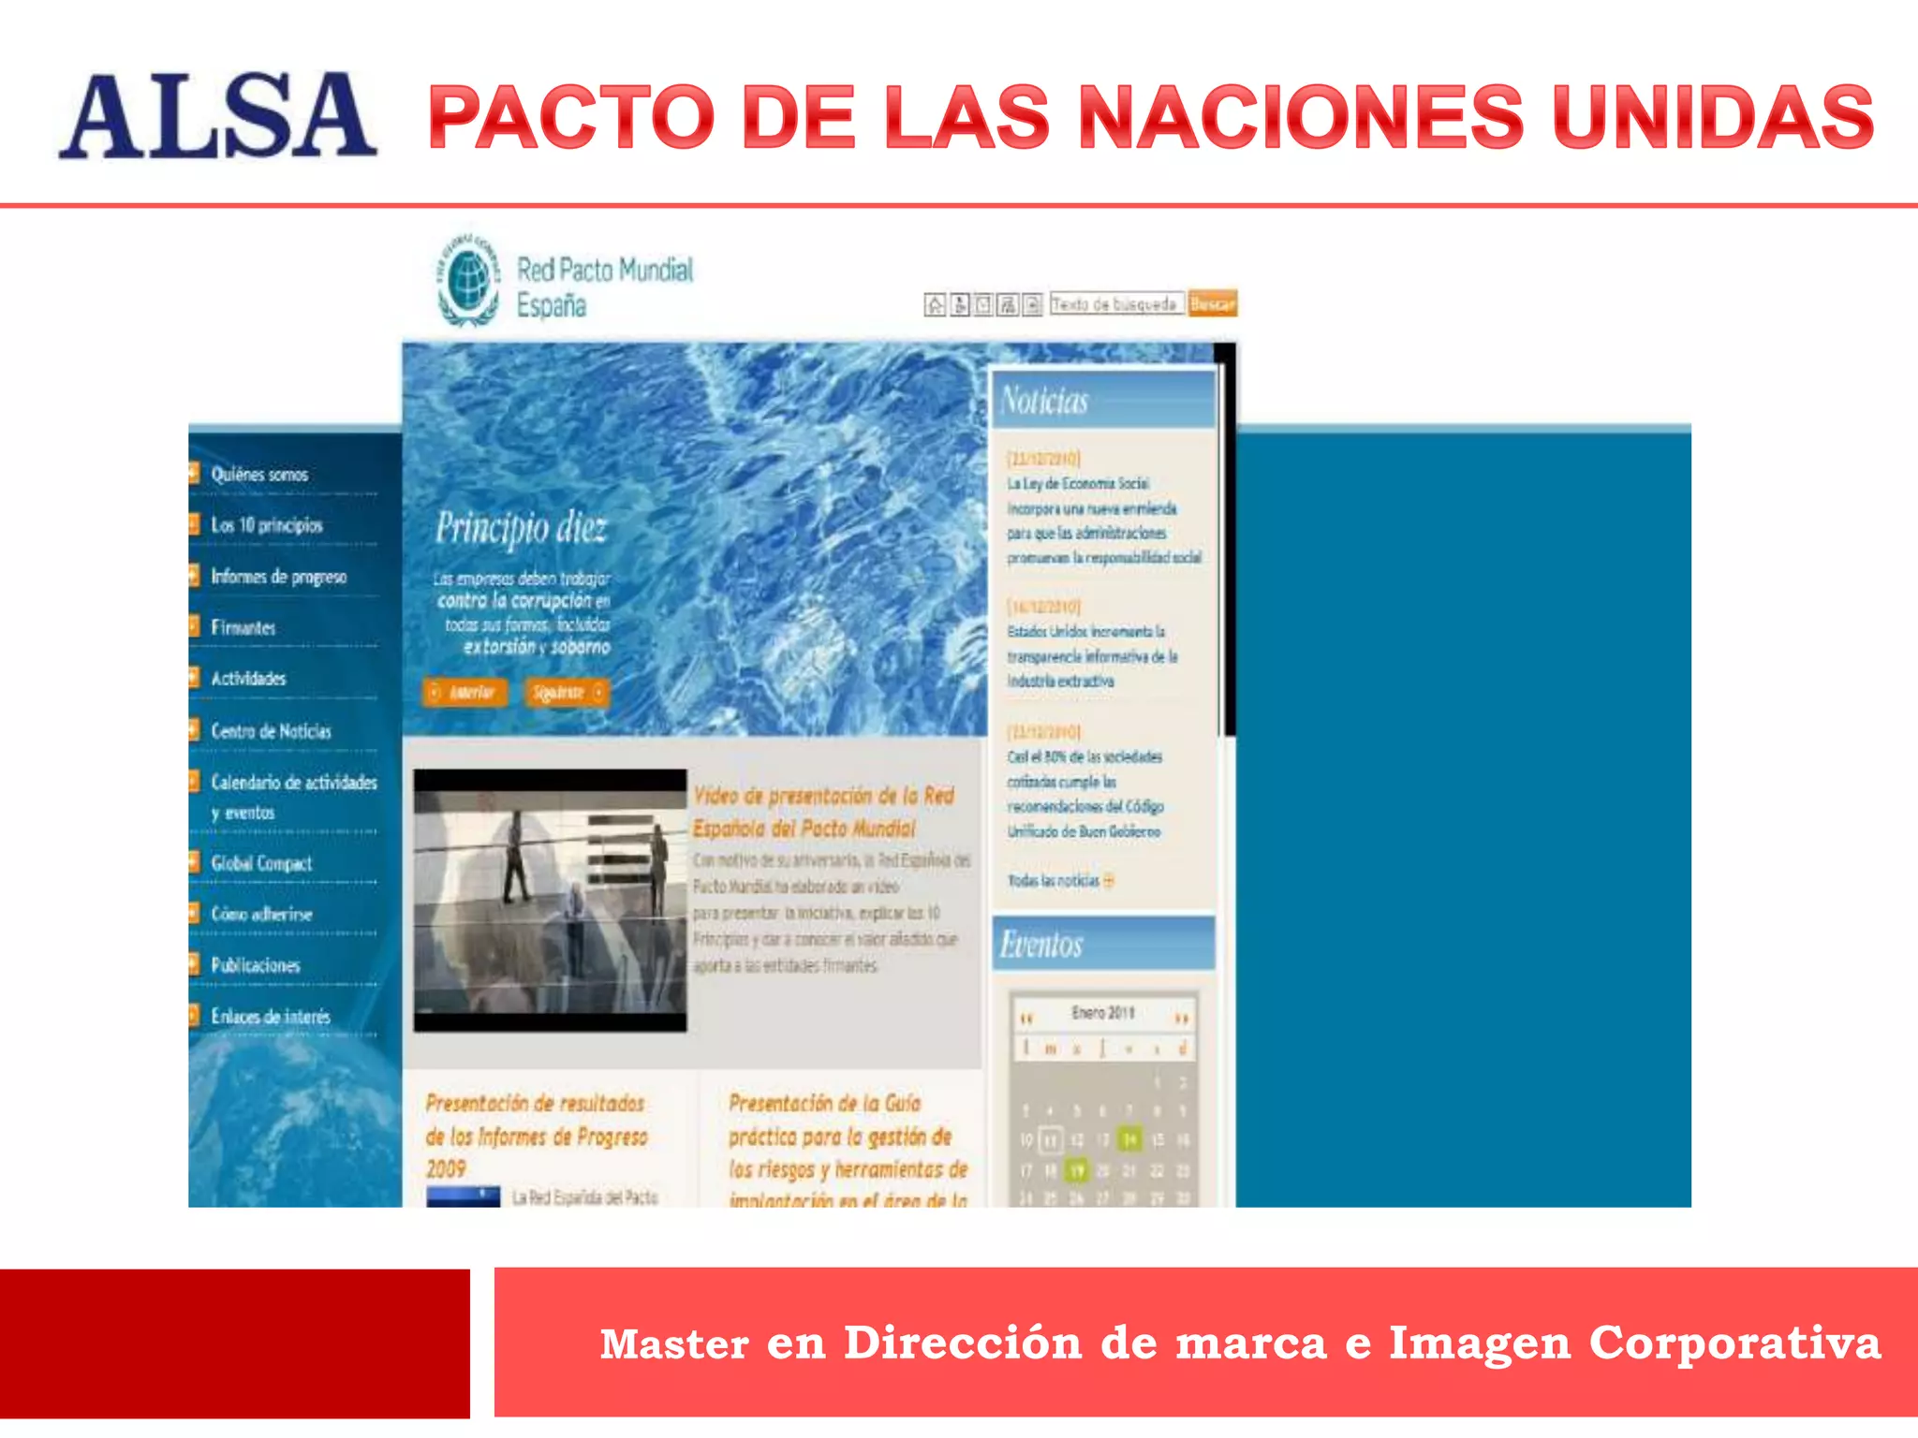Open Calendario de actividades y eventos
The height and width of the screenshot is (1438, 1918).
coord(293,797)
